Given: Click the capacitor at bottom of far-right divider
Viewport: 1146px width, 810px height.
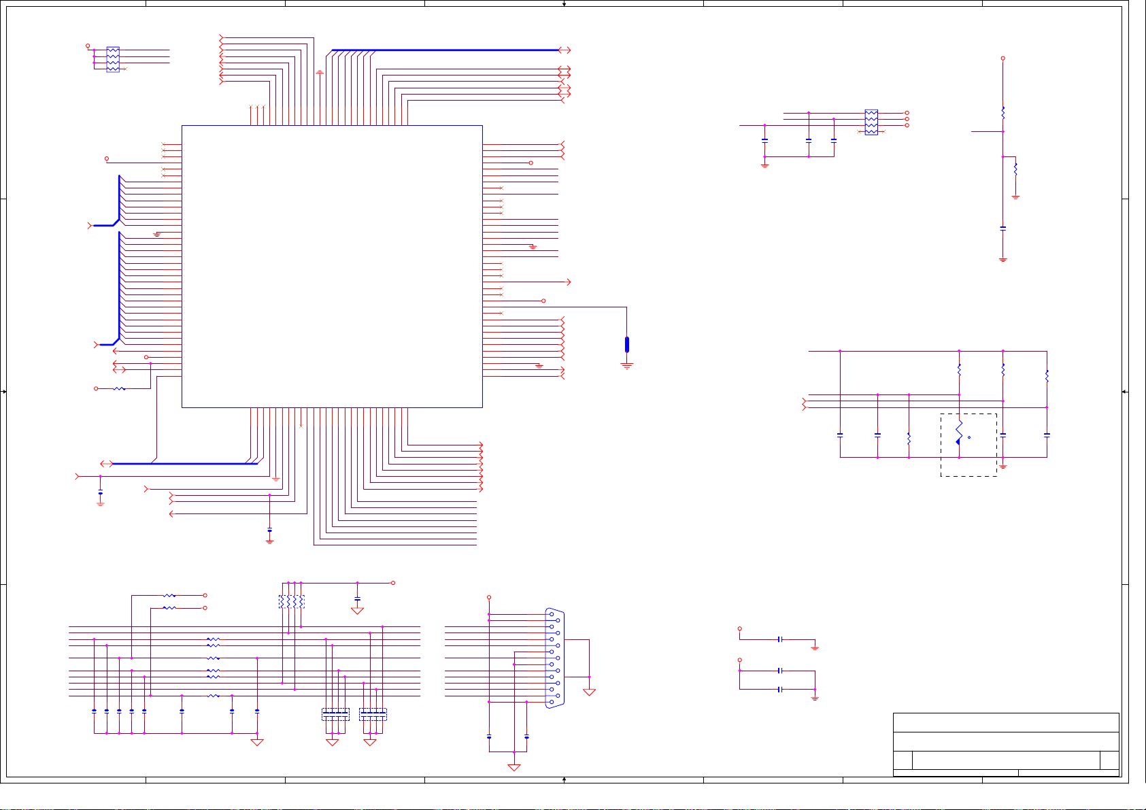Looking at the screenshot, I should (1002, 229).
